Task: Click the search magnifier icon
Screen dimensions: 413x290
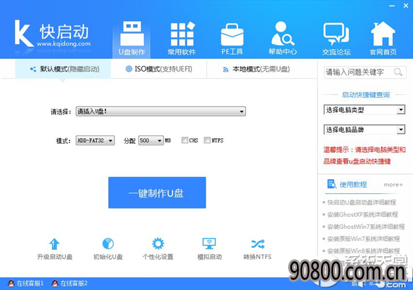Action: (x=398, y=72)
